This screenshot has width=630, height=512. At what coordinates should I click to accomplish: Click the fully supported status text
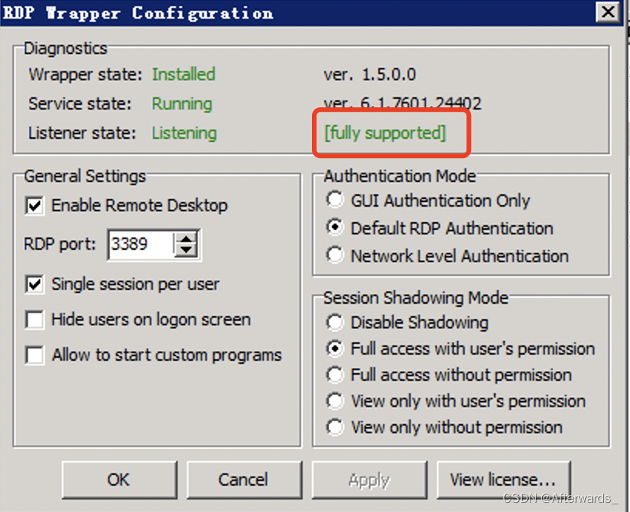[385, 133]
